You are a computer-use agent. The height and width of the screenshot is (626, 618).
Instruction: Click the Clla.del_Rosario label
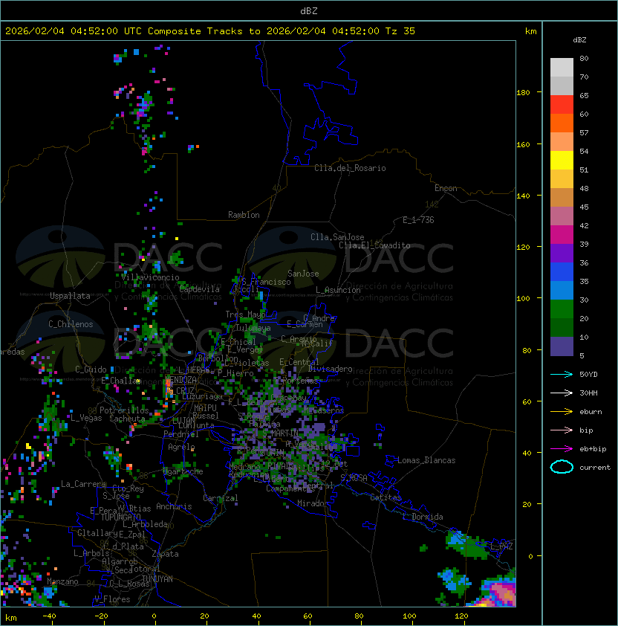coord(350,168)
